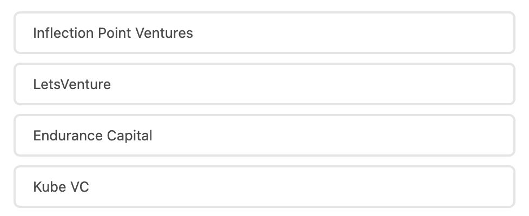Click the "Endurance Capital" text label
This screenshot has height=216, width=529.
(92, 136)
